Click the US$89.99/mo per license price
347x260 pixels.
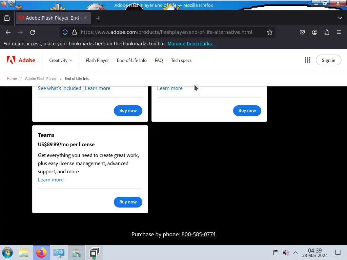pyautogui.click(x=66, y=145)
